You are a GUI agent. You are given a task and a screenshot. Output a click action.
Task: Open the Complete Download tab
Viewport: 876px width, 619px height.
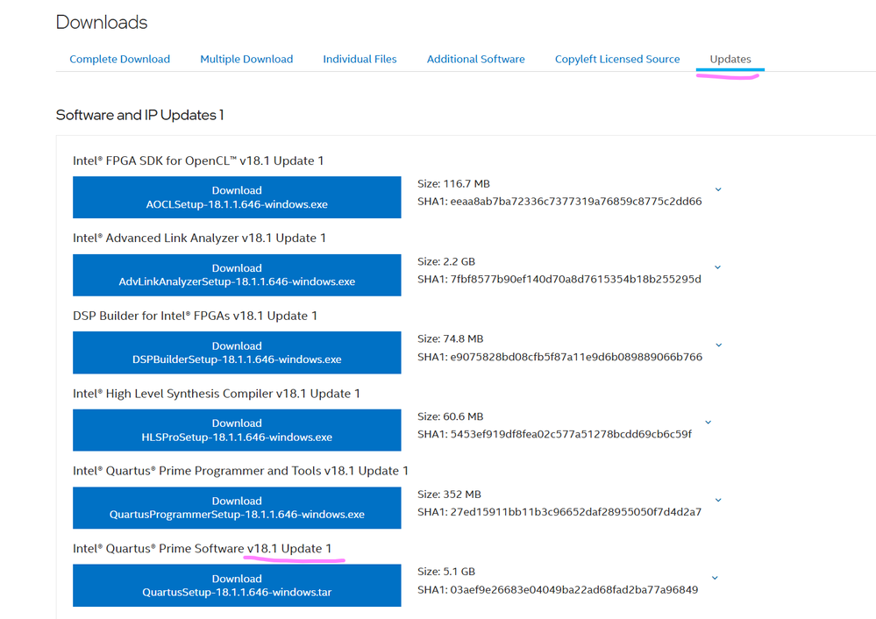coord(119,60)
